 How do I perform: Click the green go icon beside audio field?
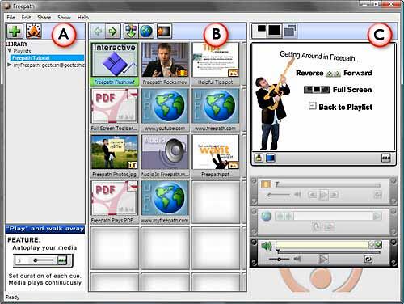pyautogui.click(x=378, y=244)
